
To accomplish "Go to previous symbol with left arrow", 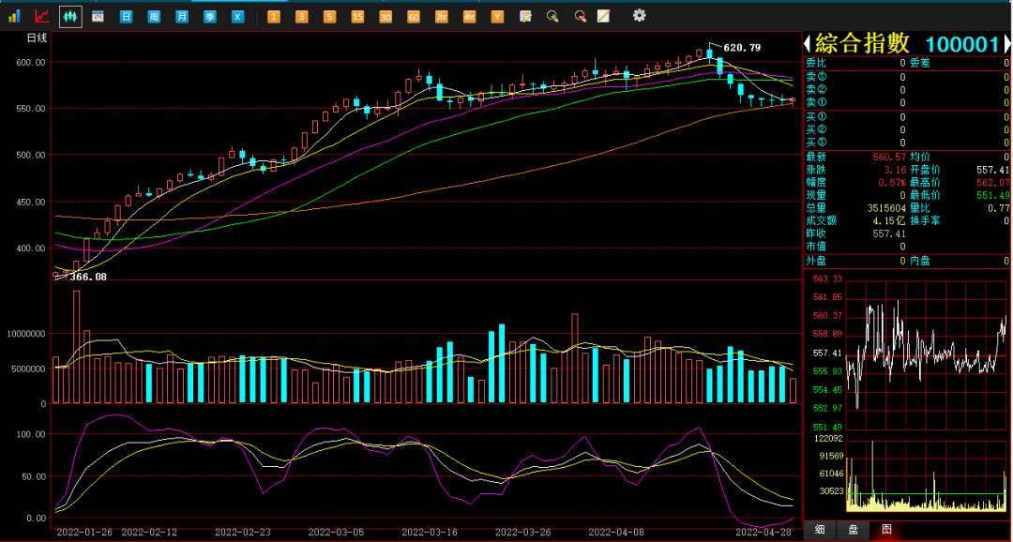I will [807, 44].
